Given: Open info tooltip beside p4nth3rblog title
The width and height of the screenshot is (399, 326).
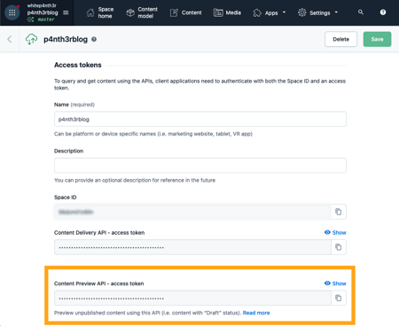Looking at the screenshot, I should coord(94,39).
